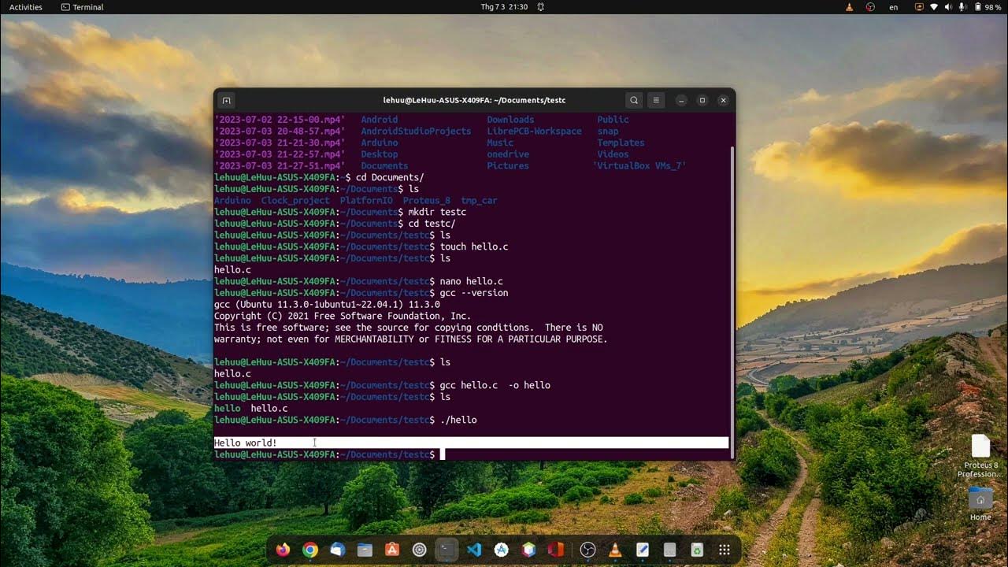
Task: Click the 'gcc hello.c -o hello' command text
Action: (495, 385)
